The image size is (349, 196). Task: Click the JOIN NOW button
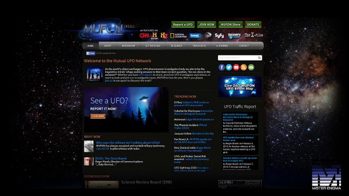tap(207, 24)
